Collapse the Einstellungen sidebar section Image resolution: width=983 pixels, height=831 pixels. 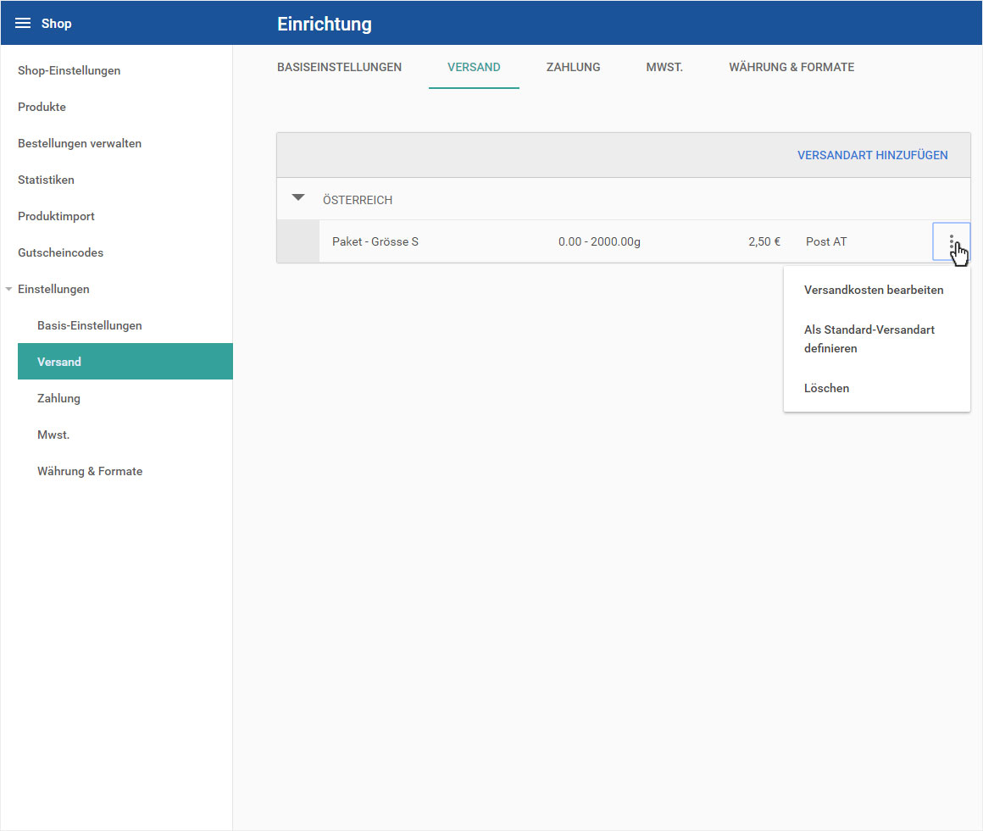point(8,289)
